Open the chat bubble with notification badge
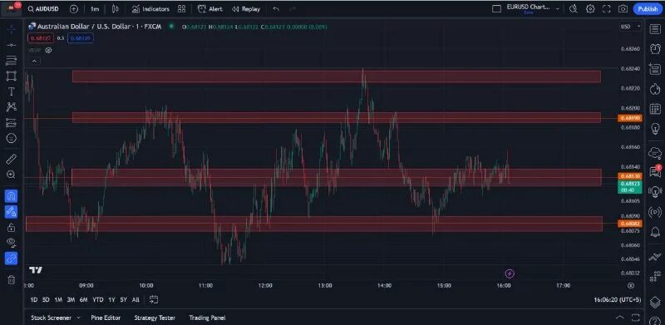Image resolution: width=665 pixels, height=325 pixels. tap(655, 170)
